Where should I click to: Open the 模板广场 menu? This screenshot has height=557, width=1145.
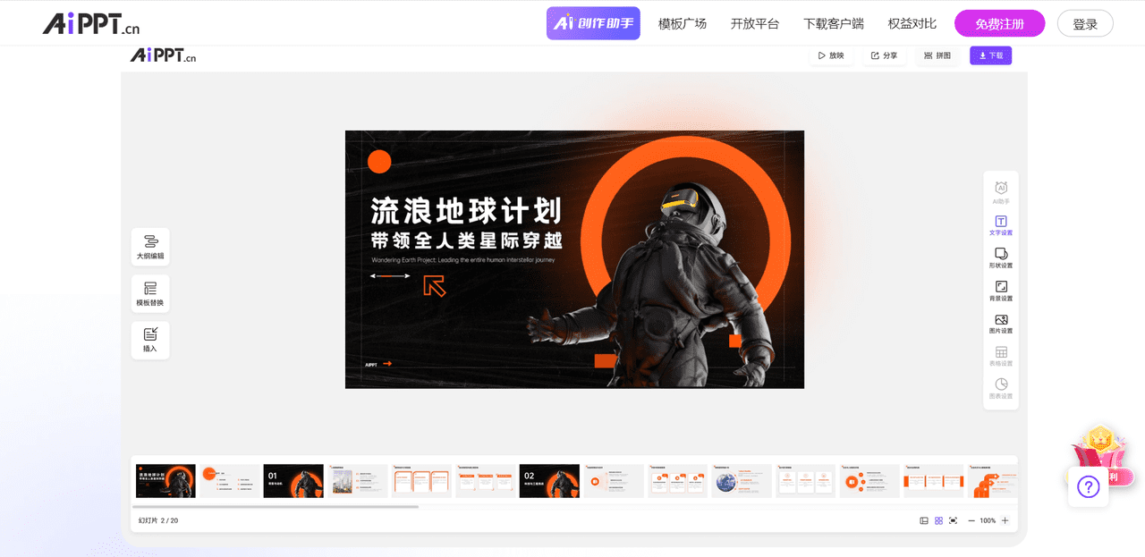tap(682, 23)
